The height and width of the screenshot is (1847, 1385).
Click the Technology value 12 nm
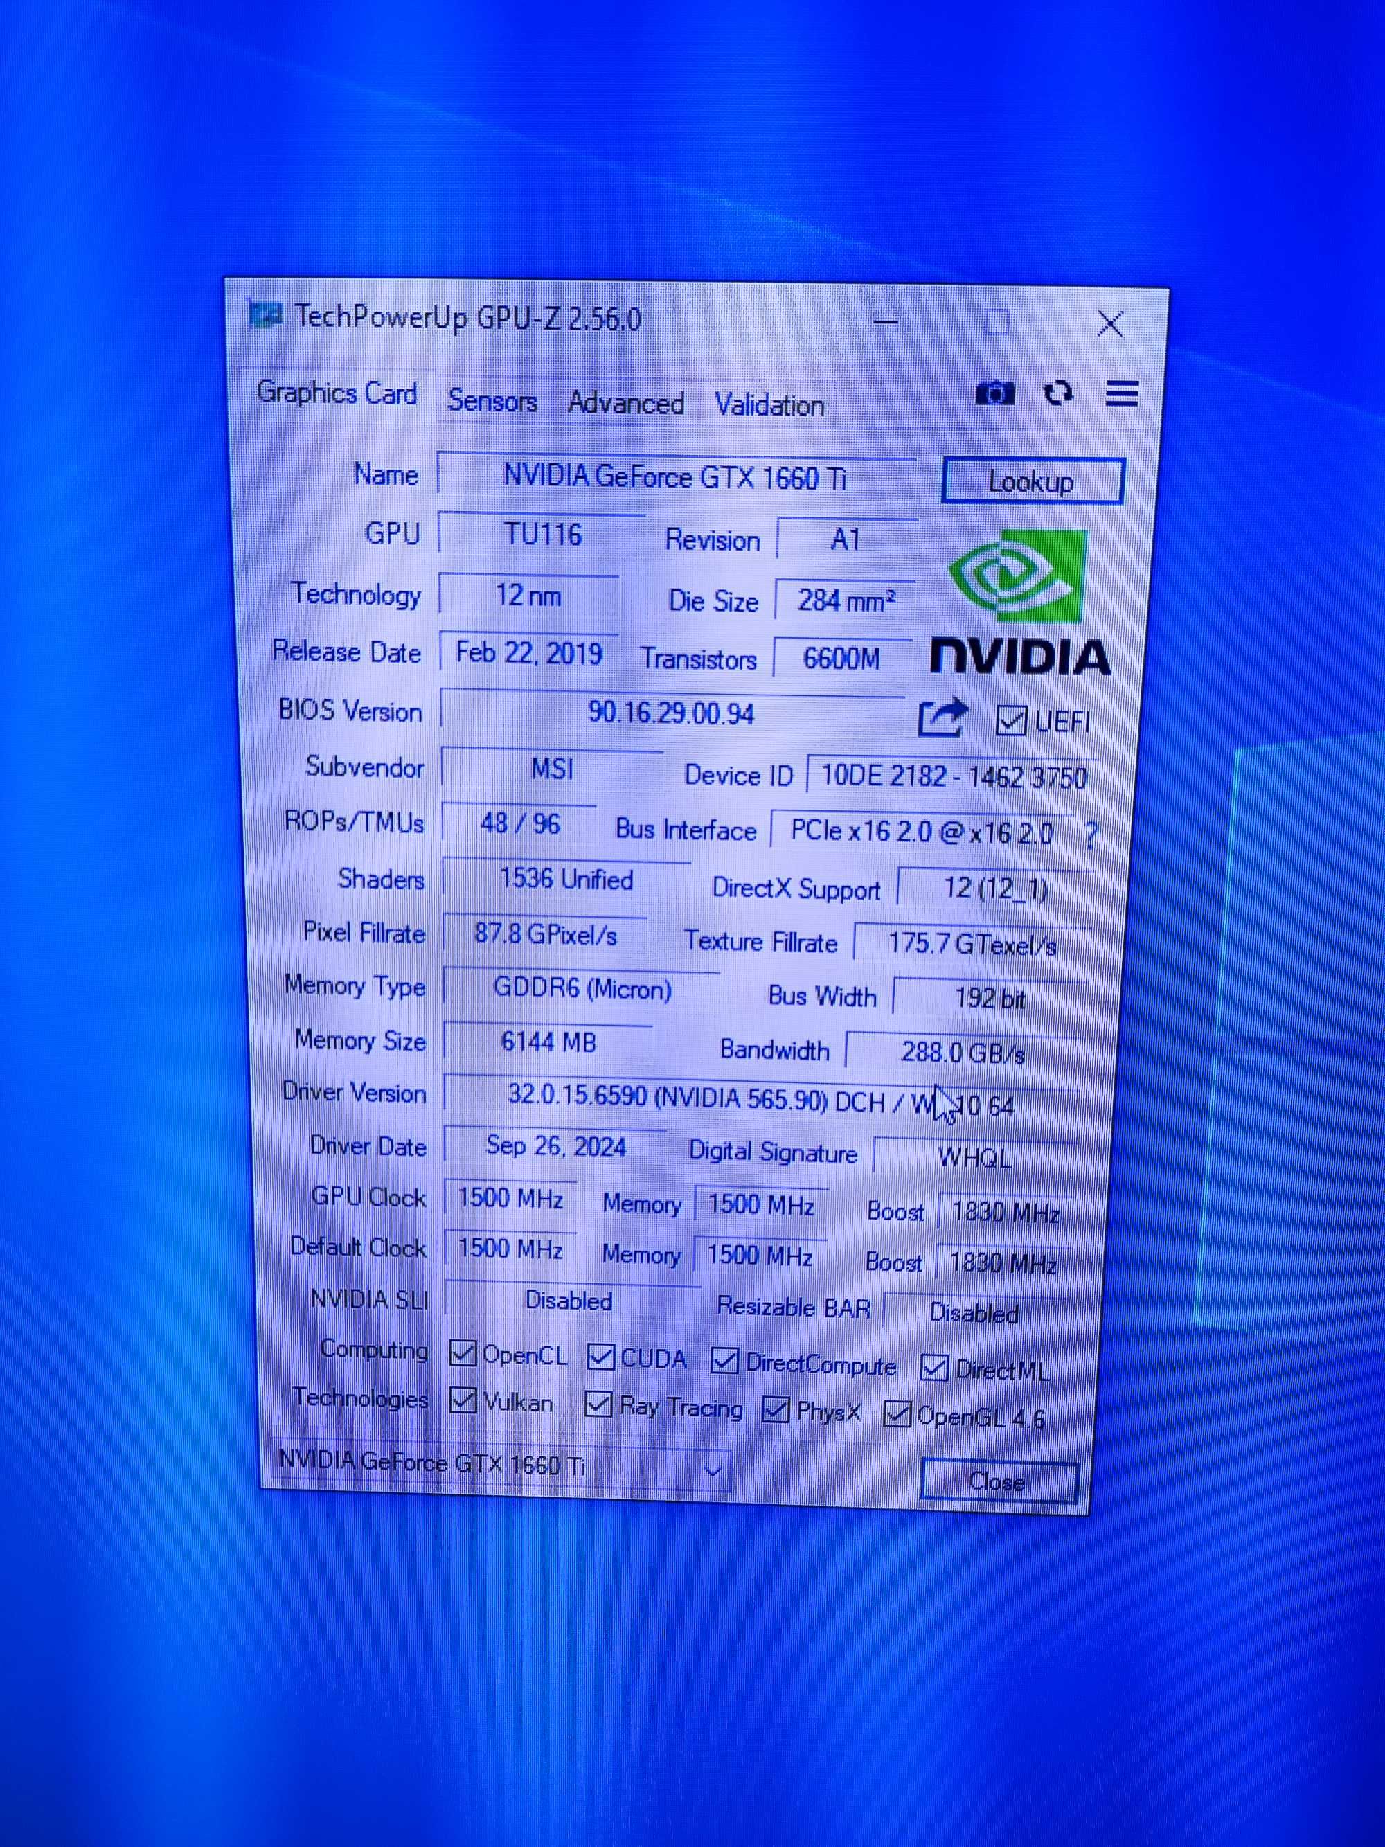tap(528, 596)
